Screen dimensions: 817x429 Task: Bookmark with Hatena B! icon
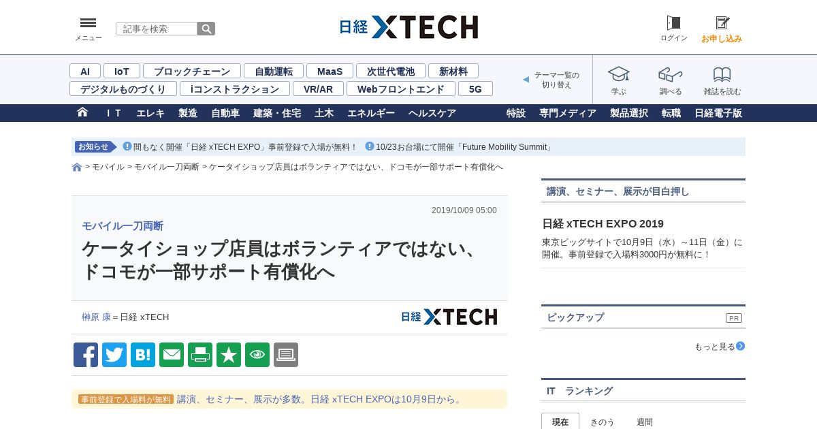[x=143, y=355]
